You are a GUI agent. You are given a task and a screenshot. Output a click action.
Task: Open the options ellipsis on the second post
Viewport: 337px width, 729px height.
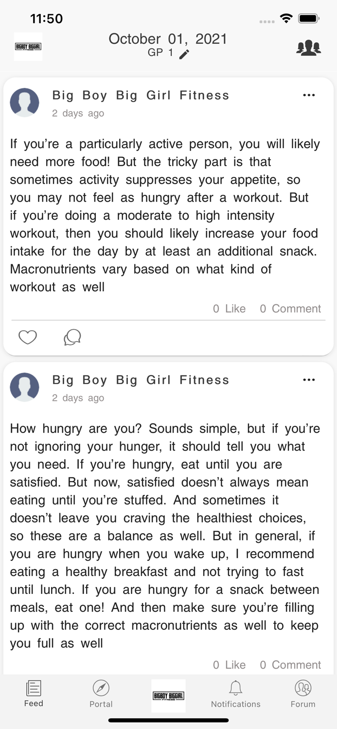(x=309, y=380)
